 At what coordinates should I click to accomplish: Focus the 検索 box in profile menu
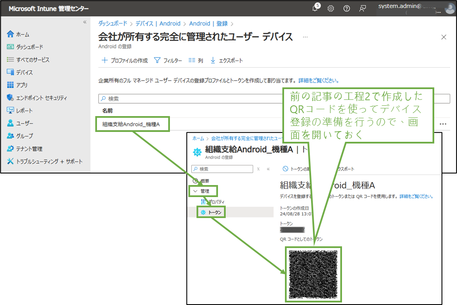[222, 169]
